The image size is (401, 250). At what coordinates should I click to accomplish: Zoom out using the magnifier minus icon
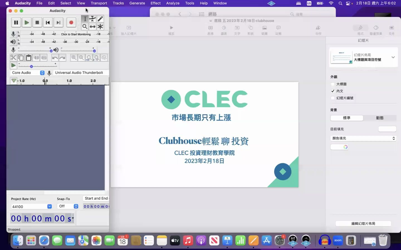81,57
